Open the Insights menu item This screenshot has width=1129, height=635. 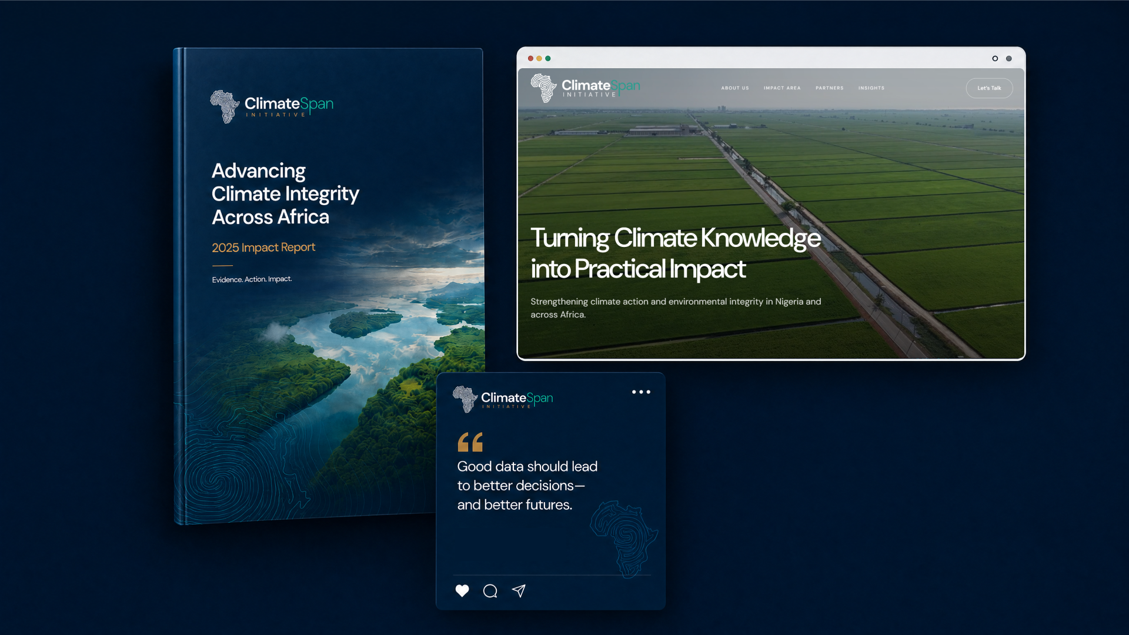[871, 88]
